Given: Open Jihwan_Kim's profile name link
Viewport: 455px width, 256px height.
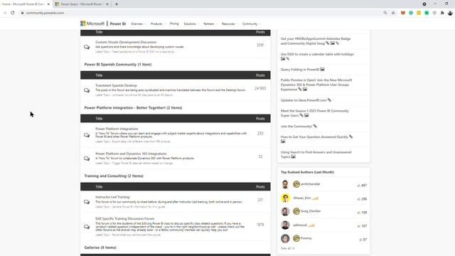Looking at the screenshot, I should [x=301, y=198].
